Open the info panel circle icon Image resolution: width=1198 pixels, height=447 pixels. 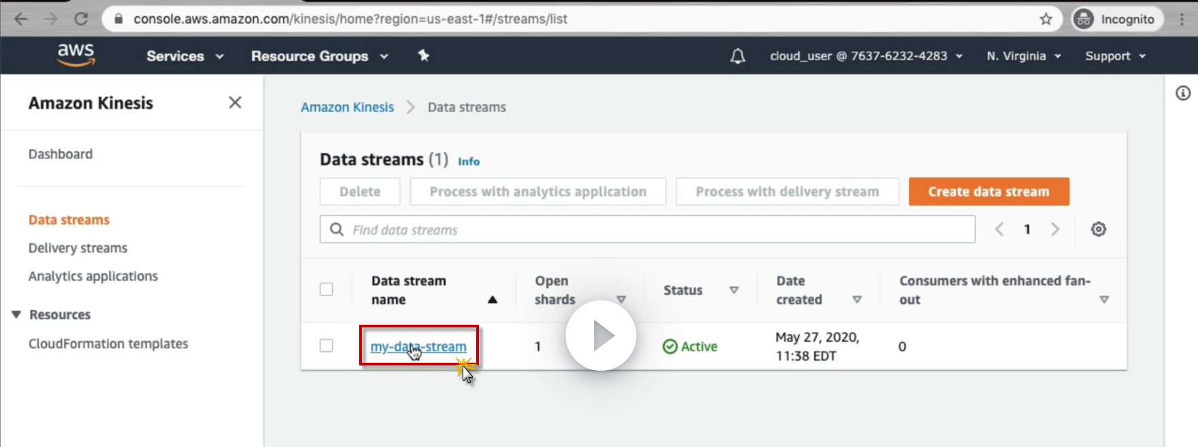pyautogui.click(x=1183, y=93)
